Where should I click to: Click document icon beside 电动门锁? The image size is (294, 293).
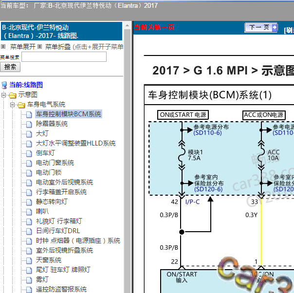tap(29, 173)
